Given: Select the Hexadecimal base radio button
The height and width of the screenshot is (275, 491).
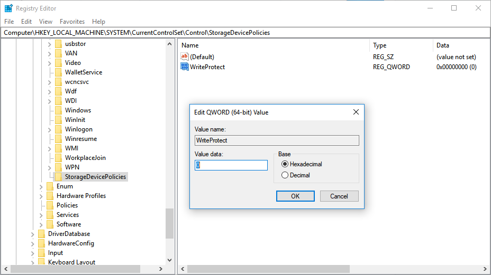Looking at the screenshot, I should tap(285, 164).
